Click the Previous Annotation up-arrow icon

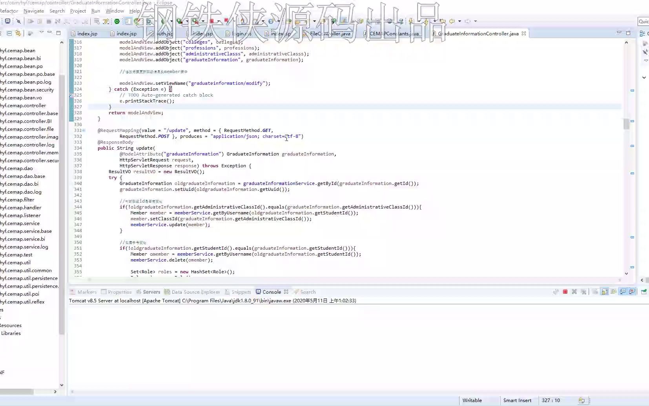pos(426,21)
